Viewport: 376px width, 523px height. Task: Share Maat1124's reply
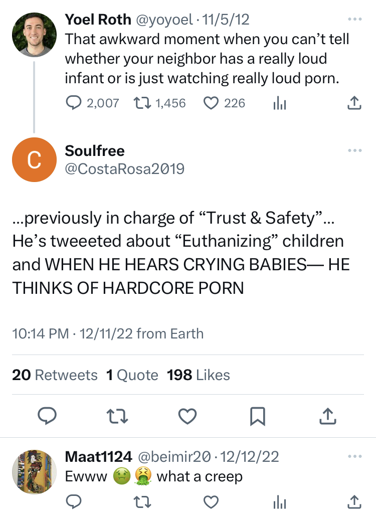354,501
